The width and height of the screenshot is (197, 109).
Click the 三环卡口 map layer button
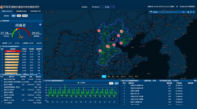(130, 77)
